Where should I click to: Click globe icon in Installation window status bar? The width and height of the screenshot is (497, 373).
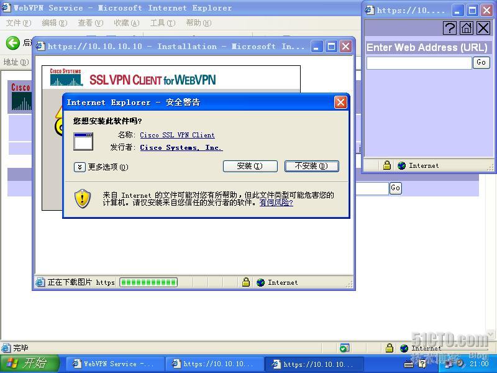click(260, 282)
